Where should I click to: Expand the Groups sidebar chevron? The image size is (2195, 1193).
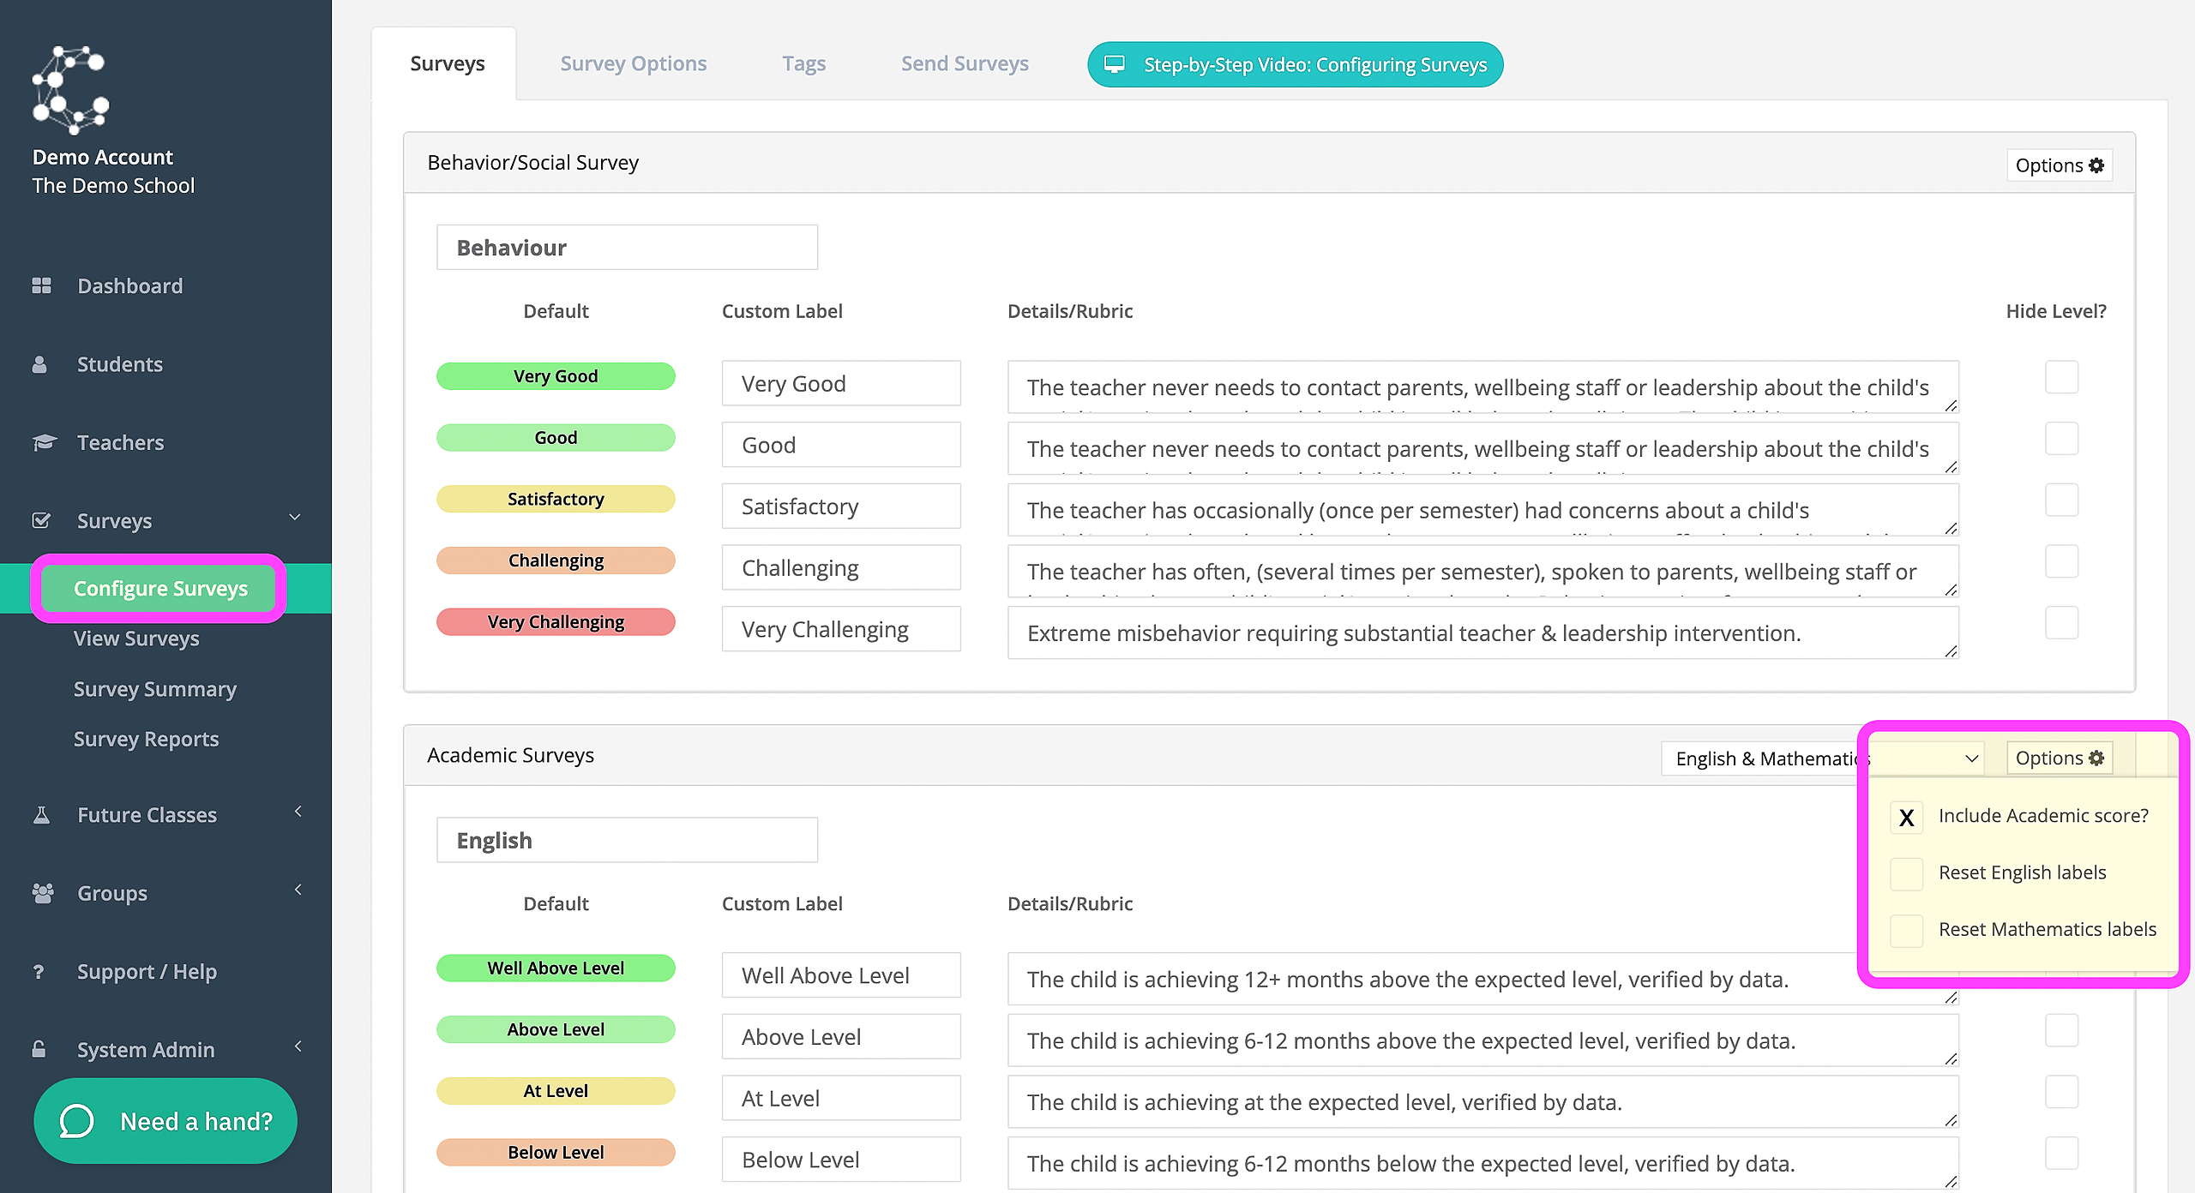[x=298, y=890]
